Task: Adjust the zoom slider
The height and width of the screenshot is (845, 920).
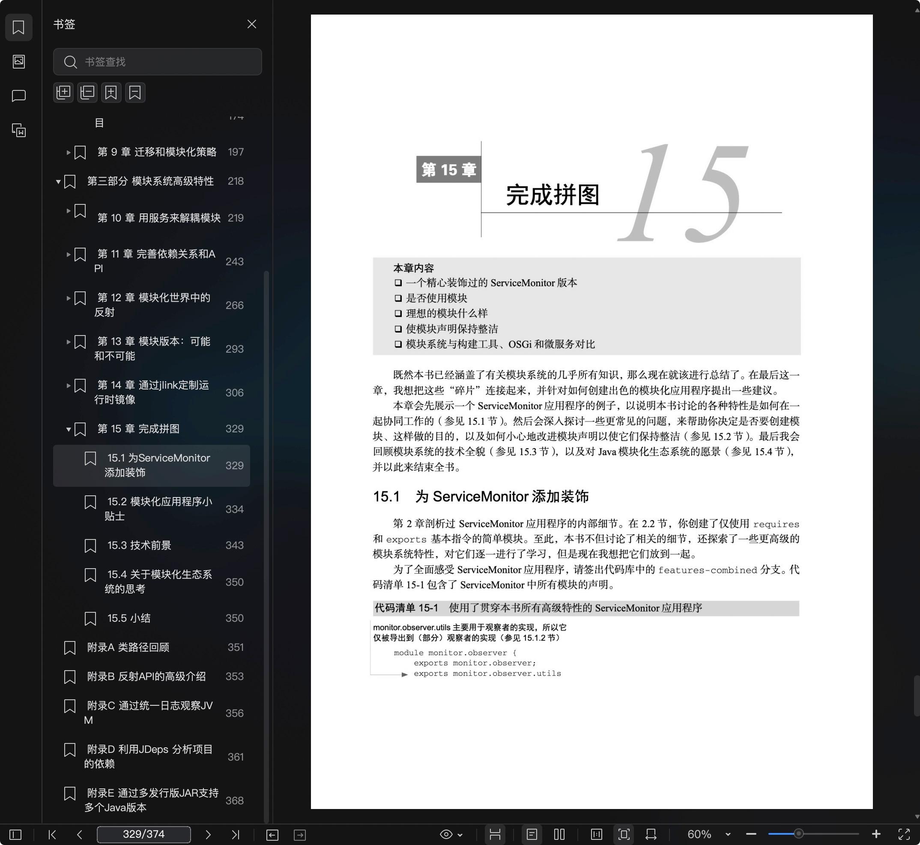Action: click(798, 834)
